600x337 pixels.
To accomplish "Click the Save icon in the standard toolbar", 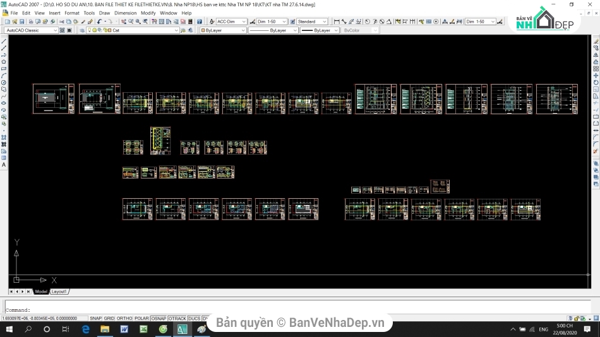I will (20, 21).
